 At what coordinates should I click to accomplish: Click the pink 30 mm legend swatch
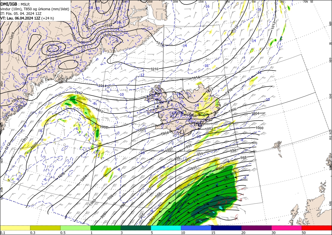coord(287,228)
